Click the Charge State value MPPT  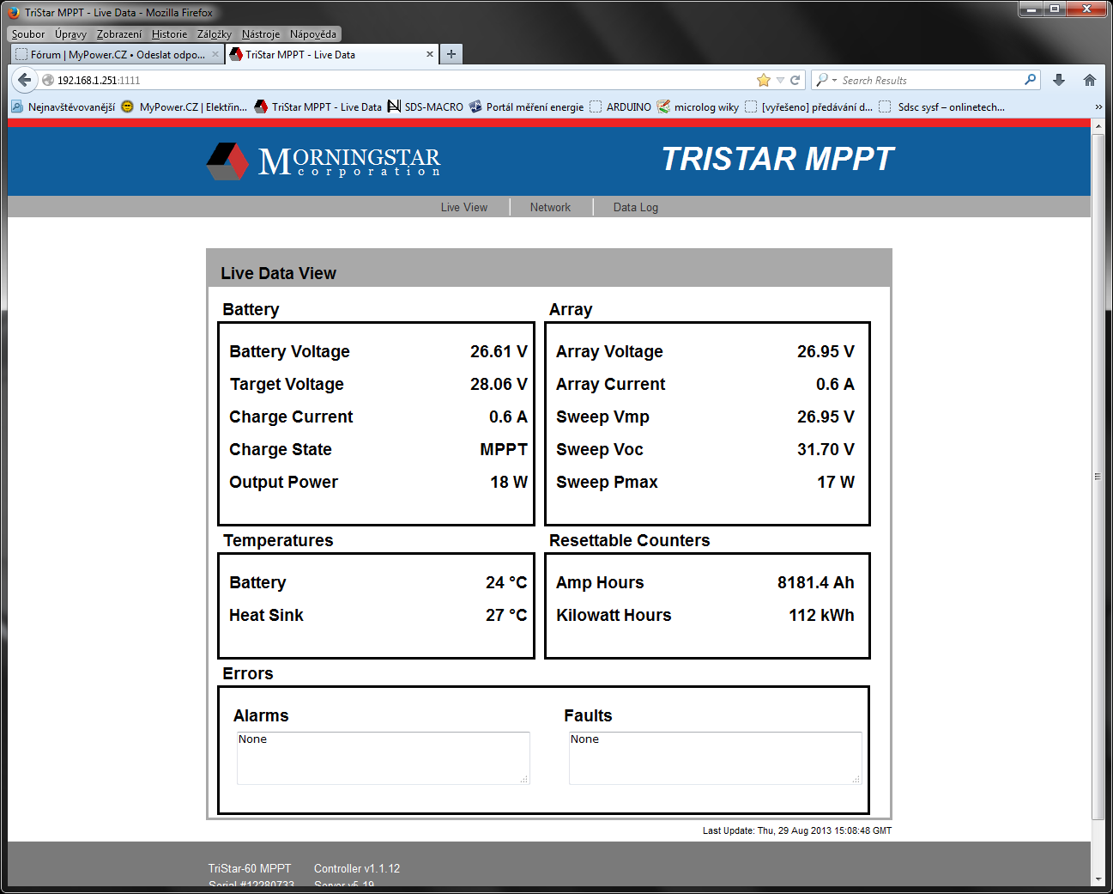(x=504, y=449)
